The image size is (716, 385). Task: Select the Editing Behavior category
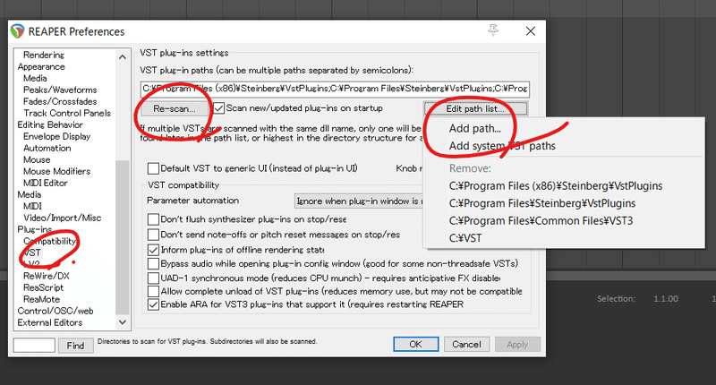[50, 124]
